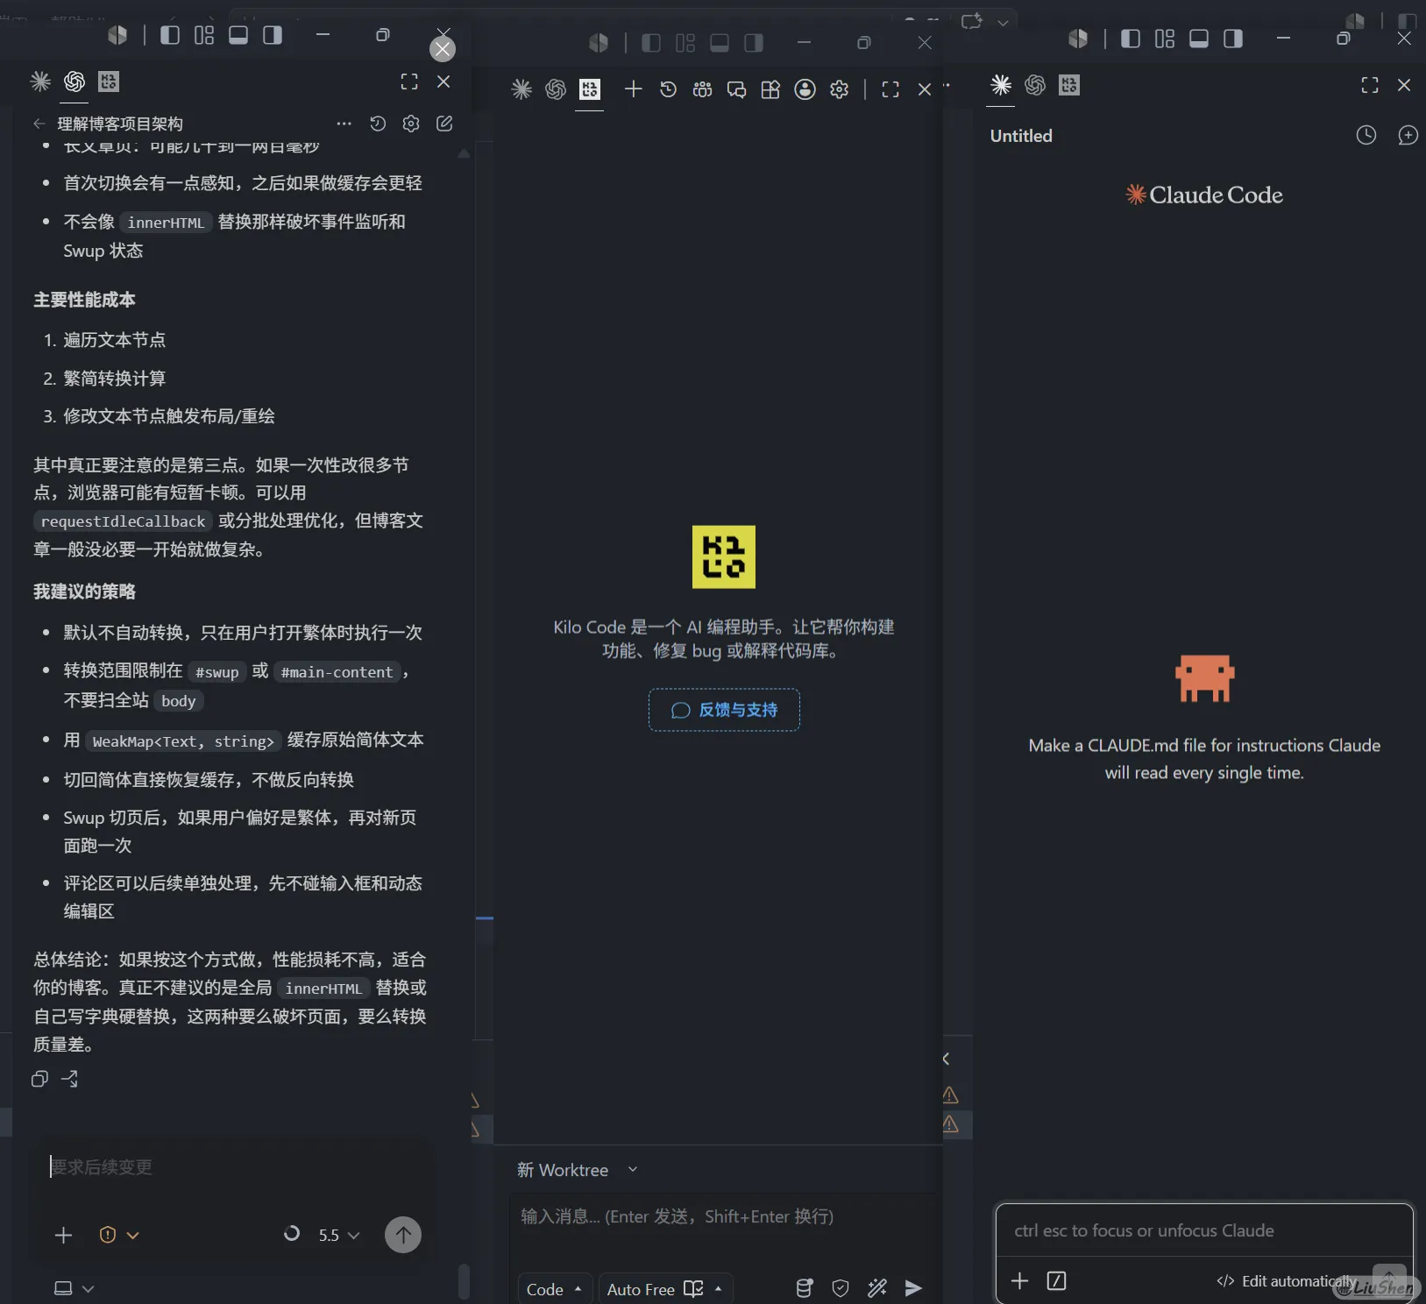The height and width of the screenshot is (1304, 1426).
Task: Open the Kilo Code profile icon
Action: [x=805, y=89]
